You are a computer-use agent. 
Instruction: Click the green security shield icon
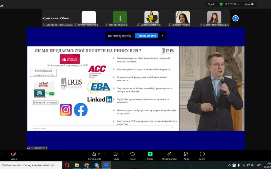coord(221,4)
